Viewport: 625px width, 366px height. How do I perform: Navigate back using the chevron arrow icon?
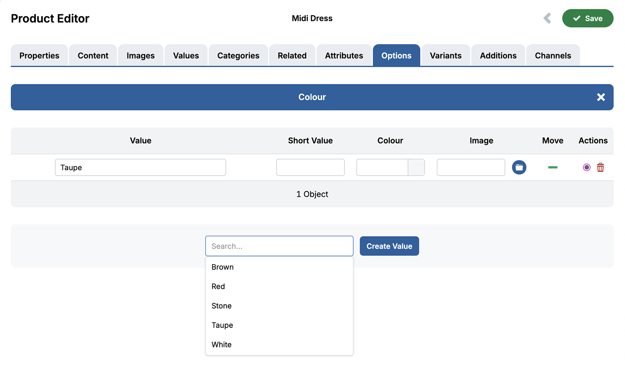tap(547, 18)
